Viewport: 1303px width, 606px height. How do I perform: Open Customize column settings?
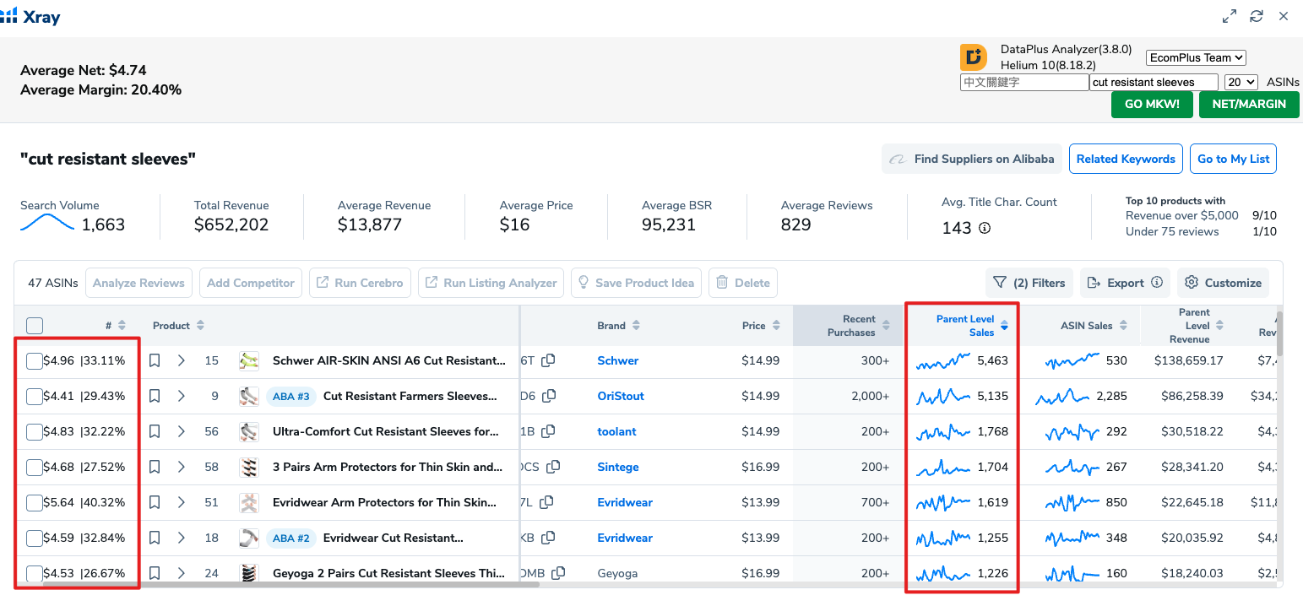pyautogui.click(x=1223, y=283)
